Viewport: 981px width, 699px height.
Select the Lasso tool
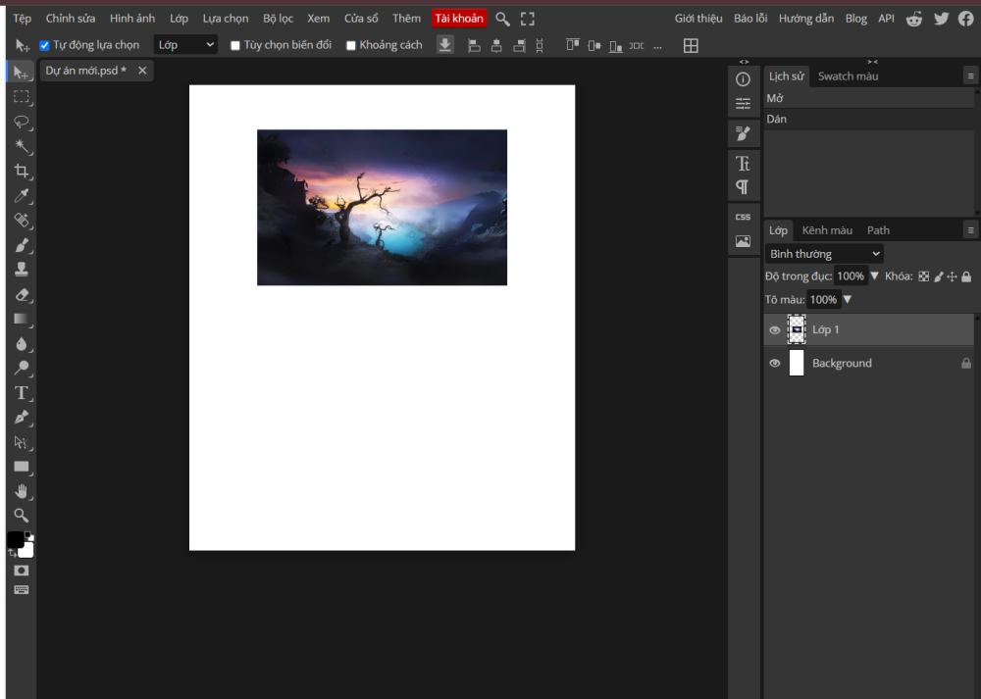[x=21, y=122]
